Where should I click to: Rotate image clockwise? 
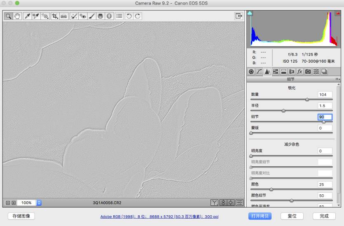(138, 16)
